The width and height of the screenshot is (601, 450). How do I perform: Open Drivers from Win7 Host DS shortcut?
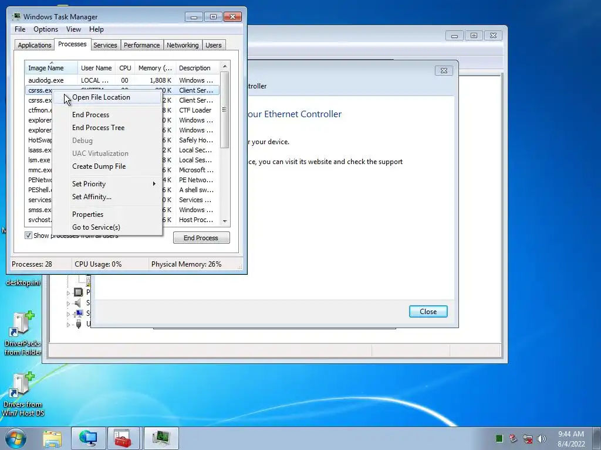click(23, 395)
